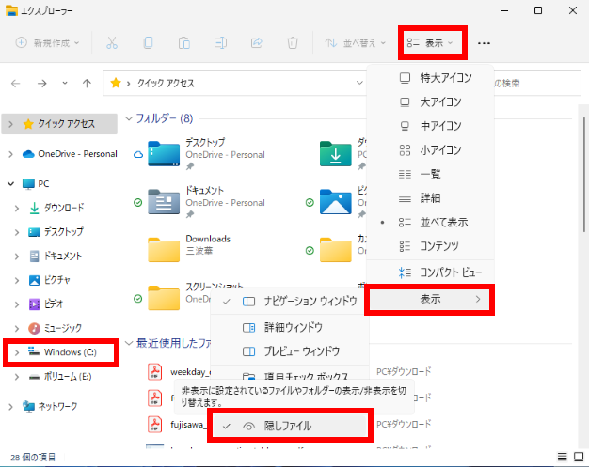Open the blue pictures folder icon
589x467 pixels.
(x=336, y=202)
